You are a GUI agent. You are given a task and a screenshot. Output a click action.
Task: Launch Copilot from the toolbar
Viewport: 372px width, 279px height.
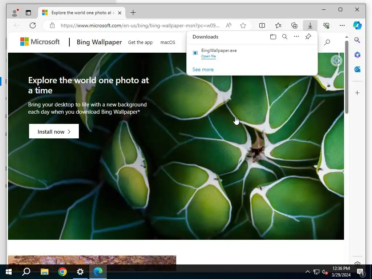point(357,25)
